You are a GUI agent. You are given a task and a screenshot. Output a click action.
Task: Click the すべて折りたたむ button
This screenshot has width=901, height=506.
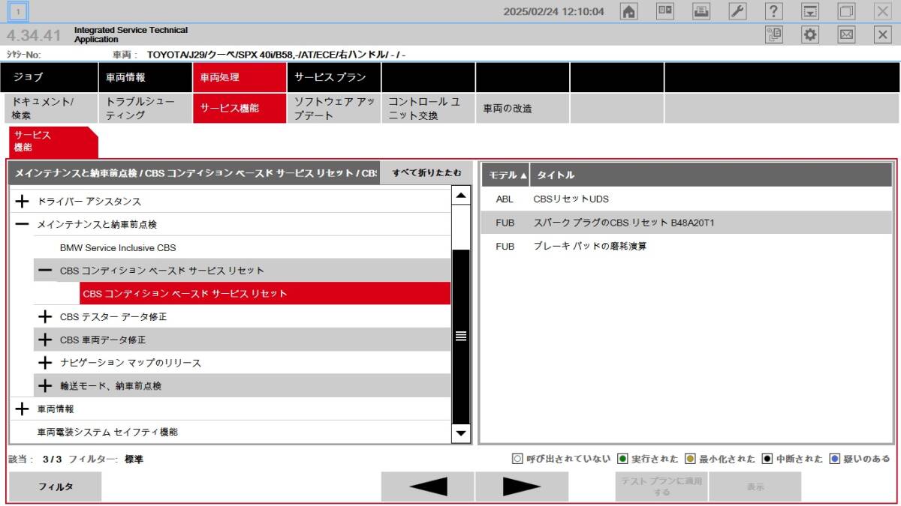point(426,172)
